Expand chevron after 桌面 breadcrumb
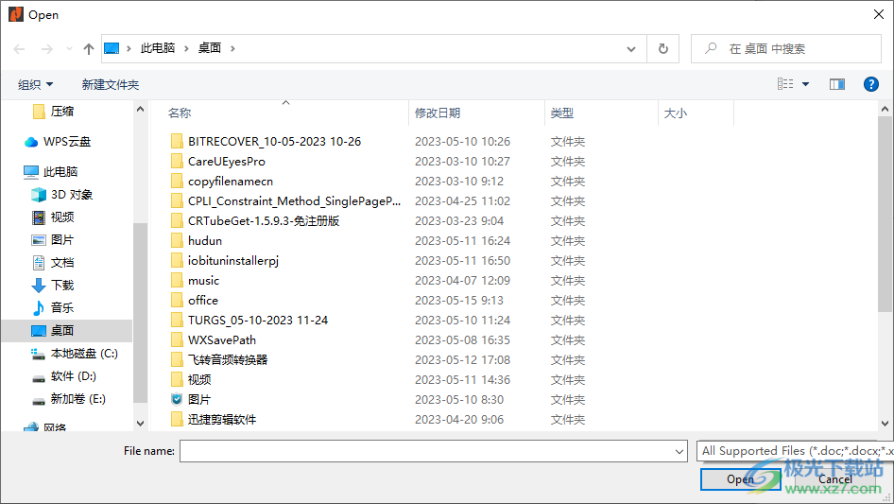Image resolution: width=894 pixels, height=504 pixels. (x=232, y=48)
